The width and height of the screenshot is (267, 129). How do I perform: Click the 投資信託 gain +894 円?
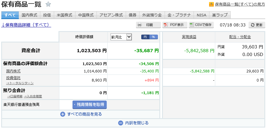pyautogui.click(x=151, y=80)
